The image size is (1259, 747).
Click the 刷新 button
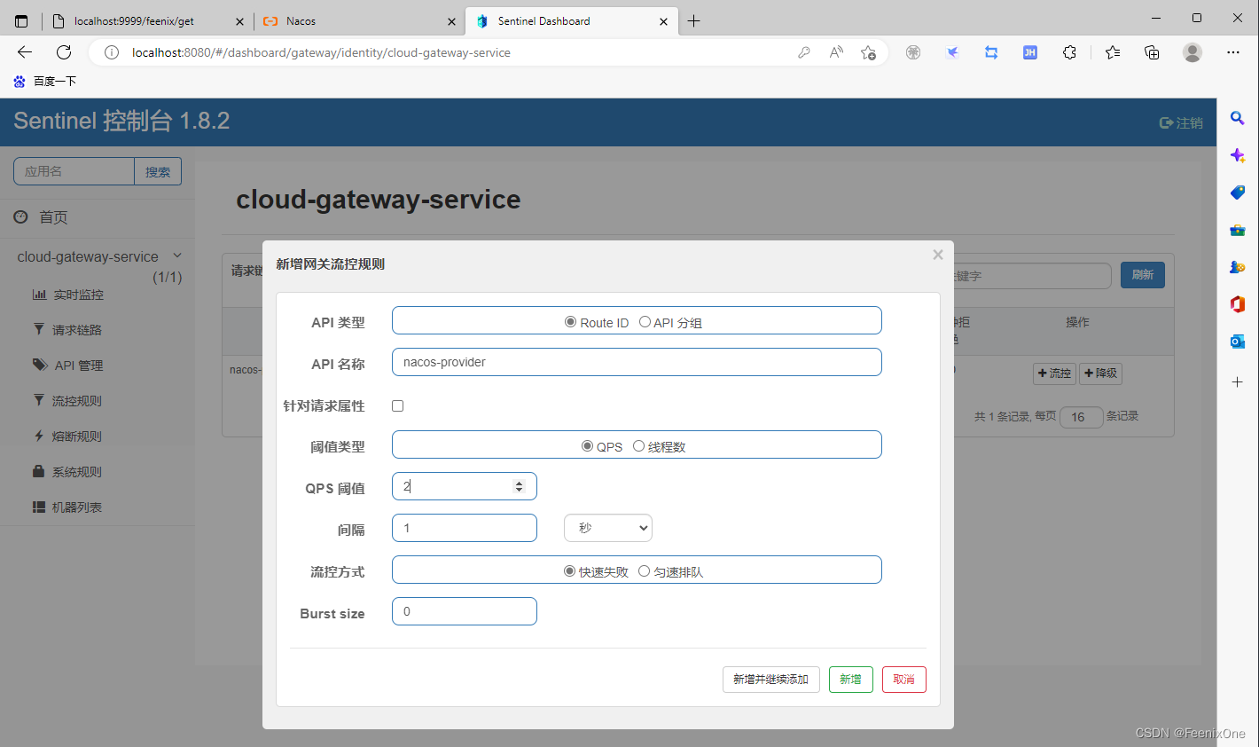click(x=1143, y=275)
